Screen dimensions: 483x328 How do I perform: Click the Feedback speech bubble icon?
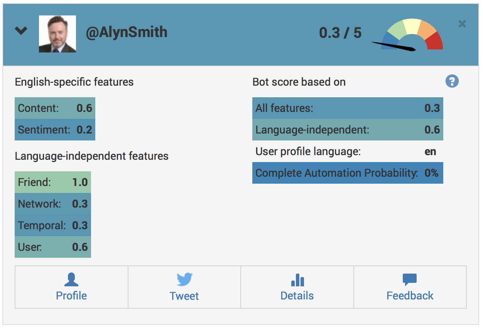click(410, 280)
